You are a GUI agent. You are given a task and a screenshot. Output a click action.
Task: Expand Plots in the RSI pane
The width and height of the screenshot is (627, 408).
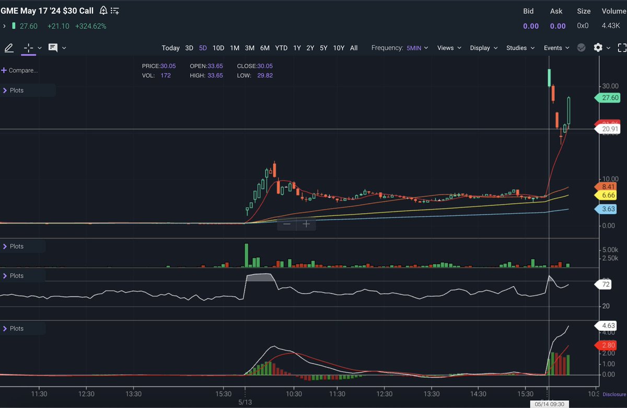[x=13, y=275]
